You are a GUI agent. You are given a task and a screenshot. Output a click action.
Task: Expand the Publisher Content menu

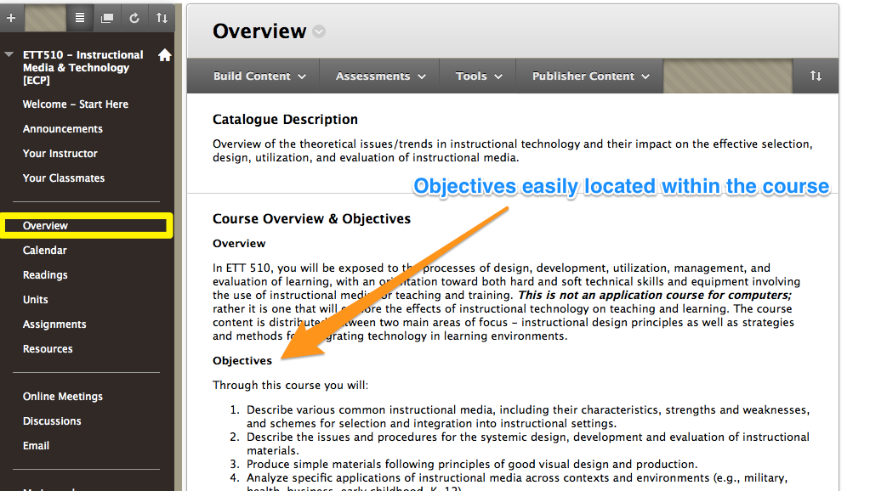click(590, 76)
